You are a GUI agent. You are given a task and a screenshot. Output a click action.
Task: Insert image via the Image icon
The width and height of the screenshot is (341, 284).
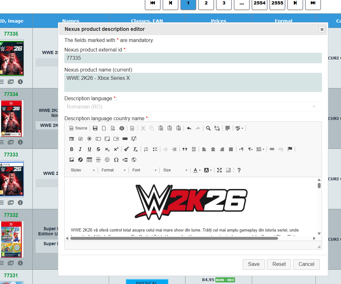pyautogui.click(x=72, y=160)
